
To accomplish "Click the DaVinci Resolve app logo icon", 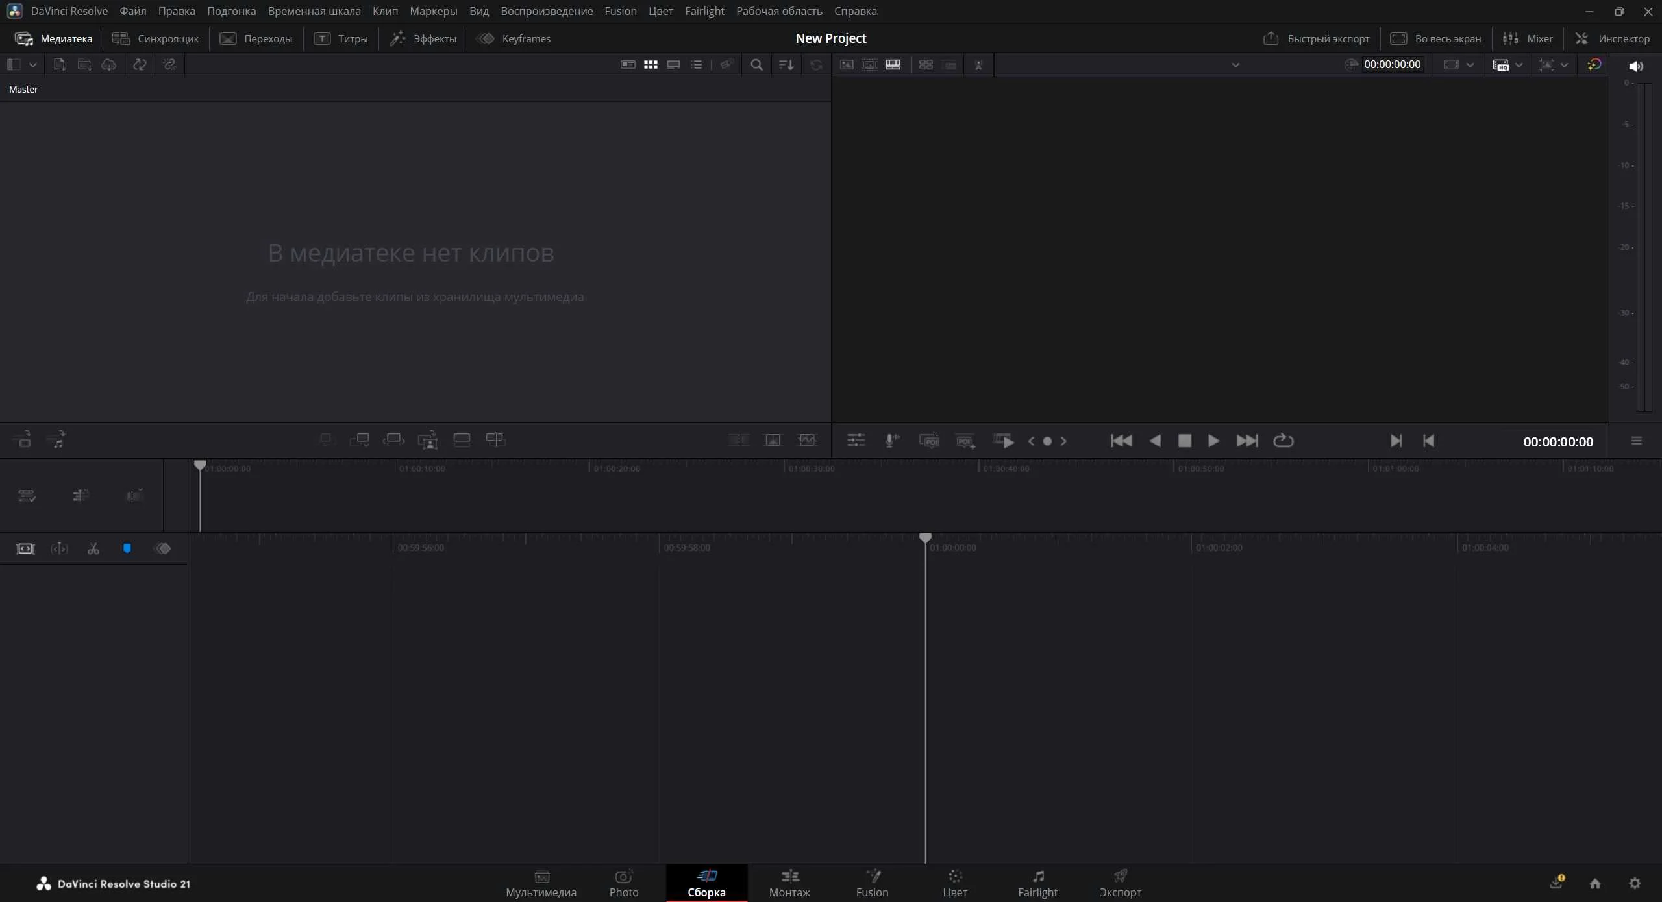I will [x=14, y=11].
